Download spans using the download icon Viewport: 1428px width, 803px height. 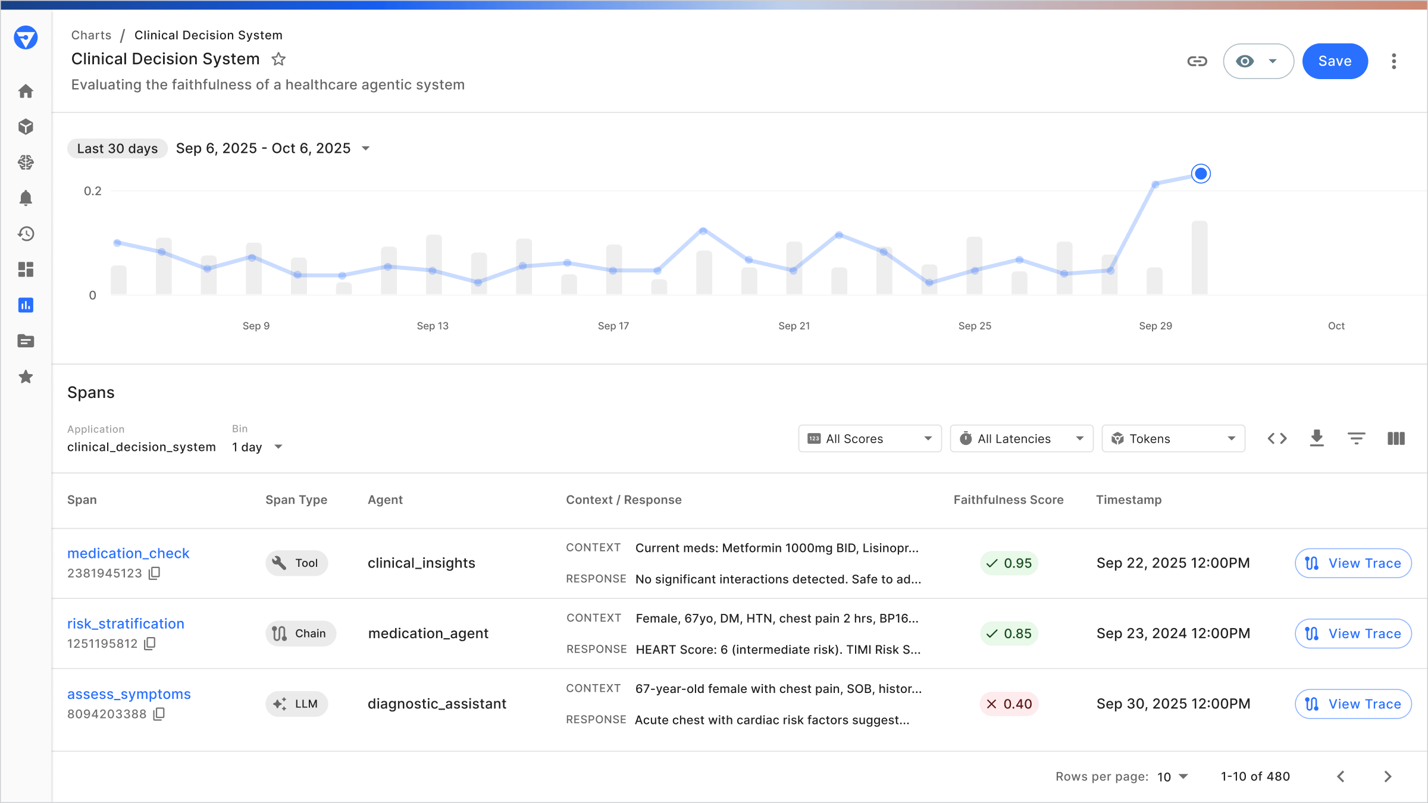1317,438
